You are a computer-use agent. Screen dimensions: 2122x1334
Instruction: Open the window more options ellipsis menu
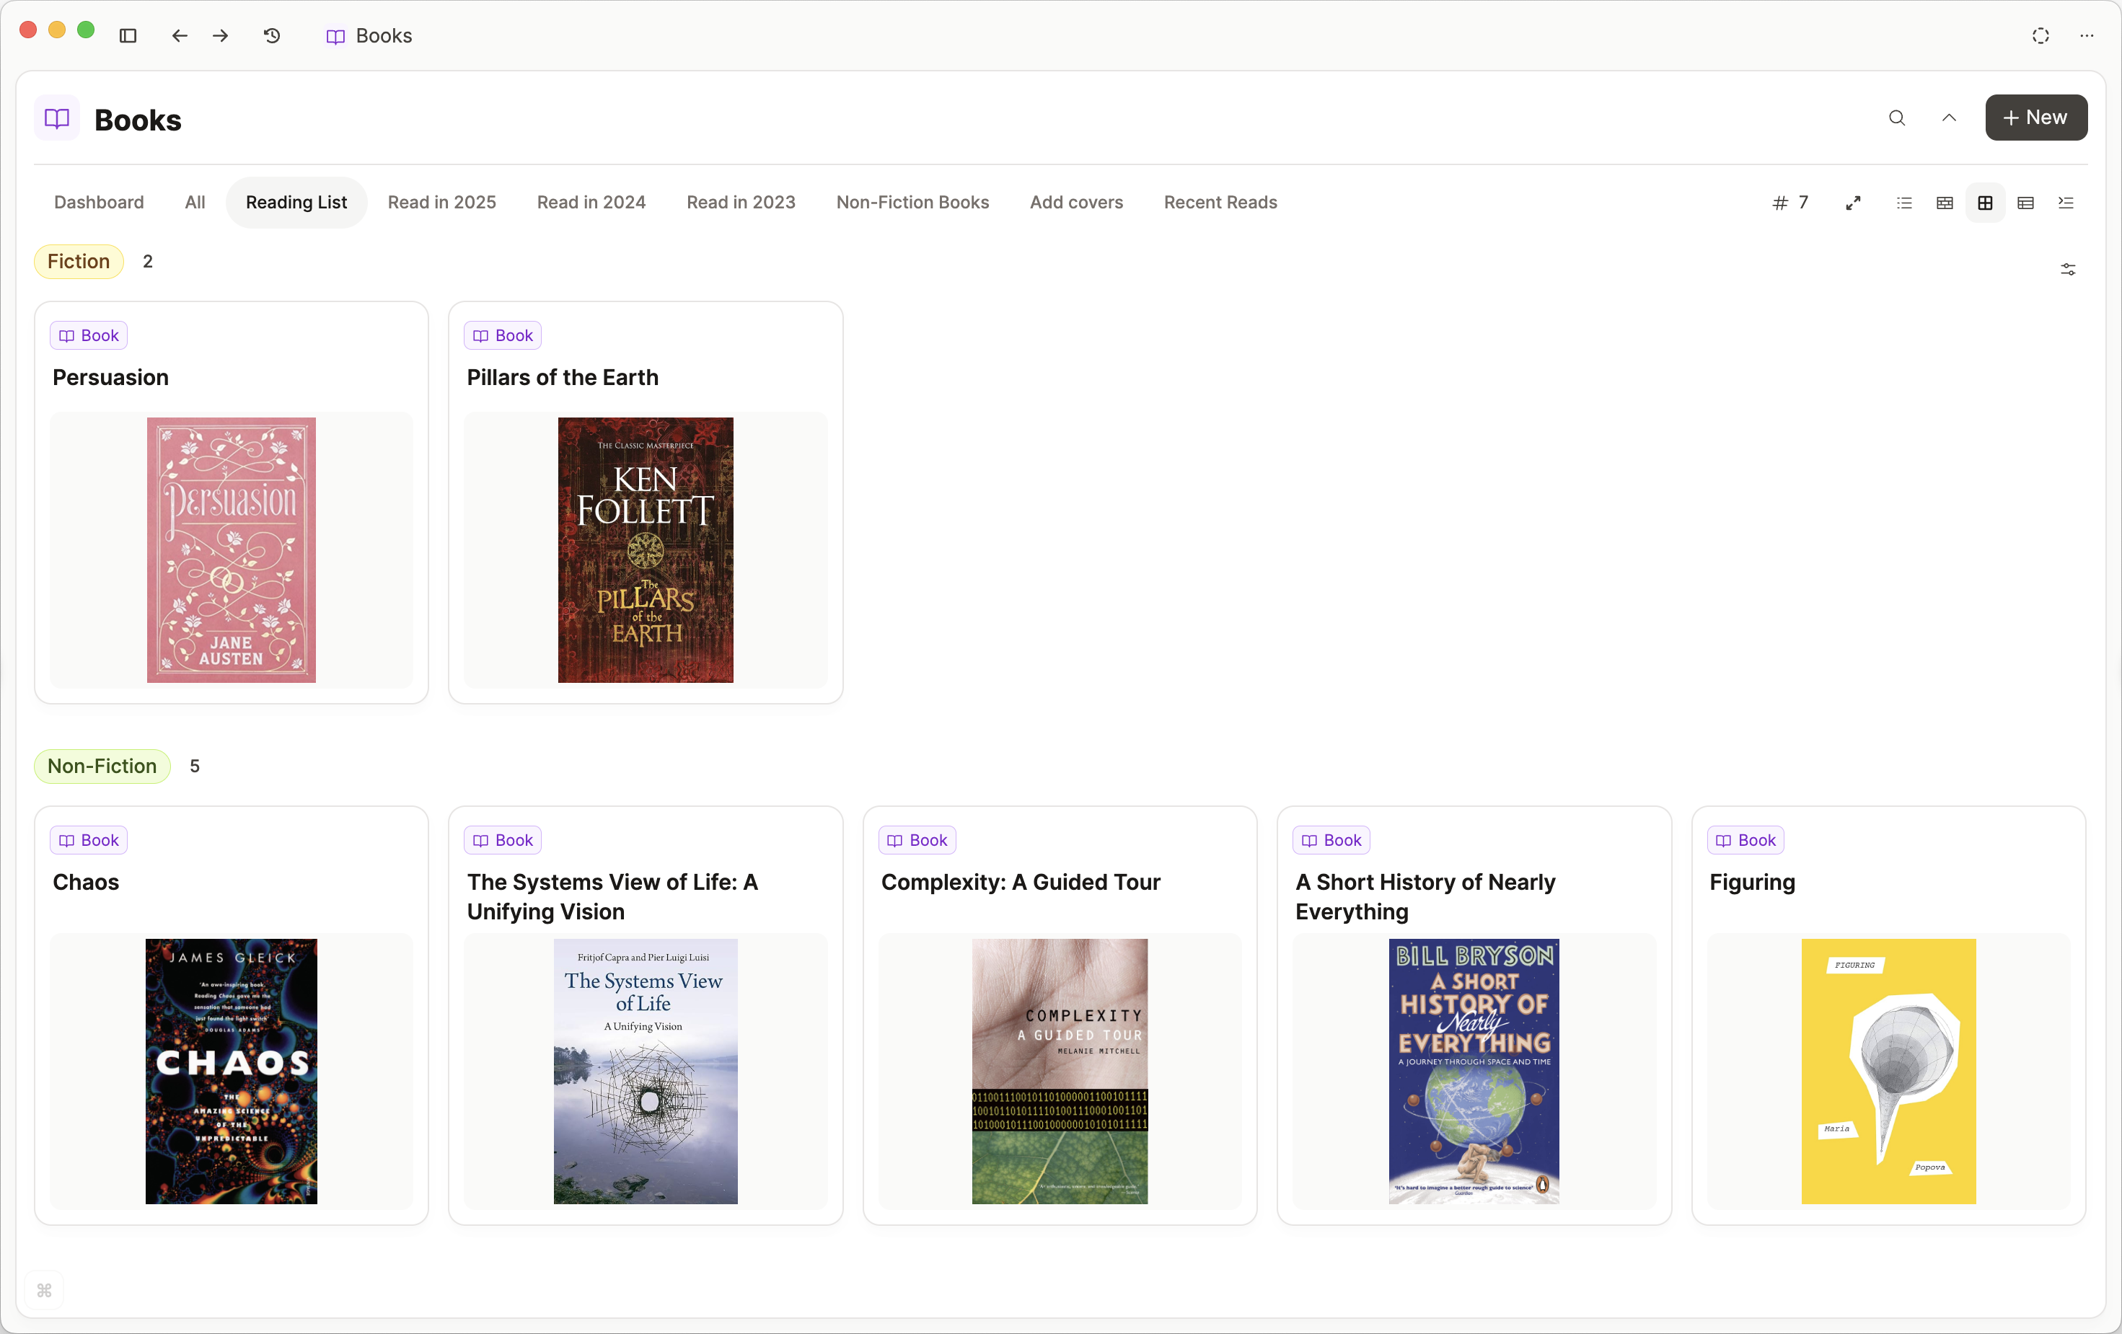tap(2086, 36)
